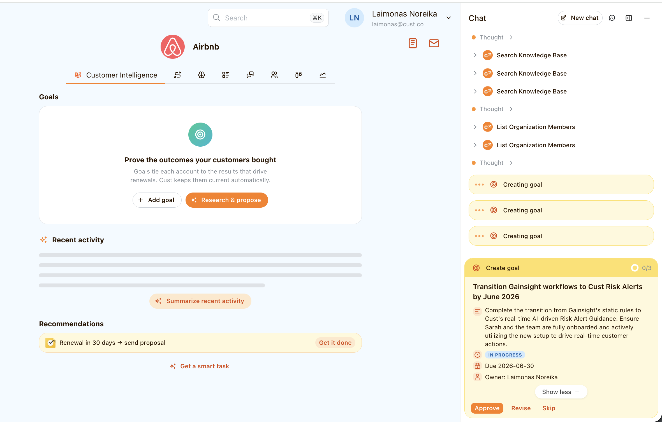Click the Owner person icon
Screen dimensions: 662x422
click(477, 377)
